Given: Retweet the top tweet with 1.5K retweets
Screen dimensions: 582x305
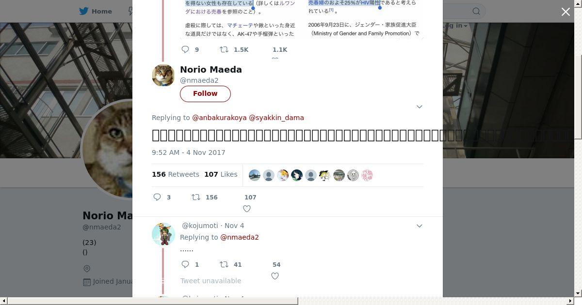Looking at the screenshot, I should [x=224, y=49].
